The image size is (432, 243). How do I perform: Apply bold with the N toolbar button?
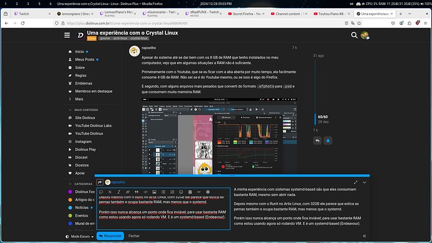pyautogui.click(x=110, y=192)
